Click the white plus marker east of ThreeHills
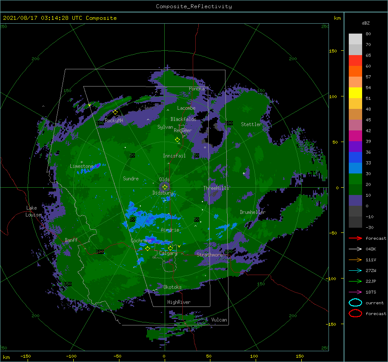The image size is (388, 362). [244, 173]
